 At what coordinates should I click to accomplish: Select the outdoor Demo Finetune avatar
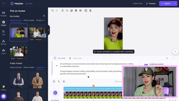(19, 51)
